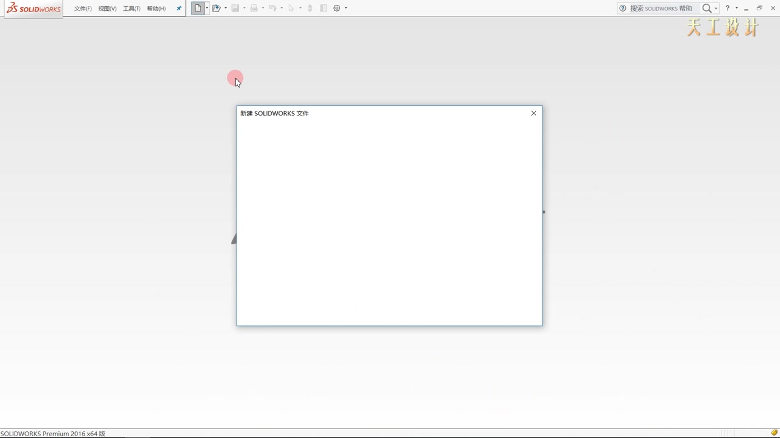Pin the menu bar with pushpin icon

[x=179, y=9]
